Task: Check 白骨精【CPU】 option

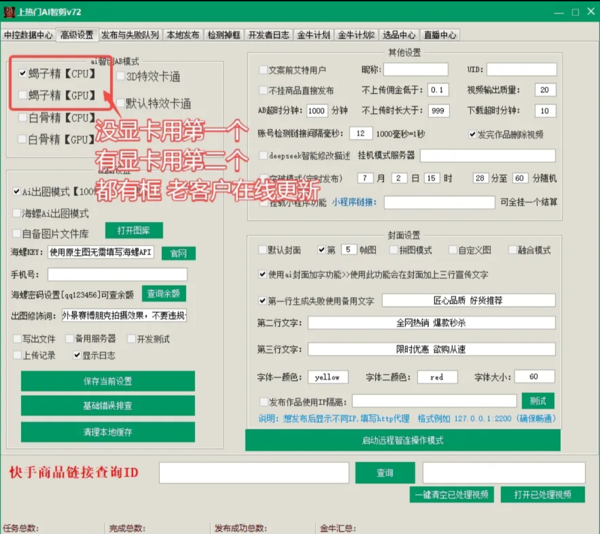Action: (x=23, y=117)
